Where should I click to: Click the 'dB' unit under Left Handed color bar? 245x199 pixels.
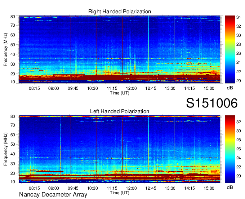pyautogui.click(x=230, y=187)
